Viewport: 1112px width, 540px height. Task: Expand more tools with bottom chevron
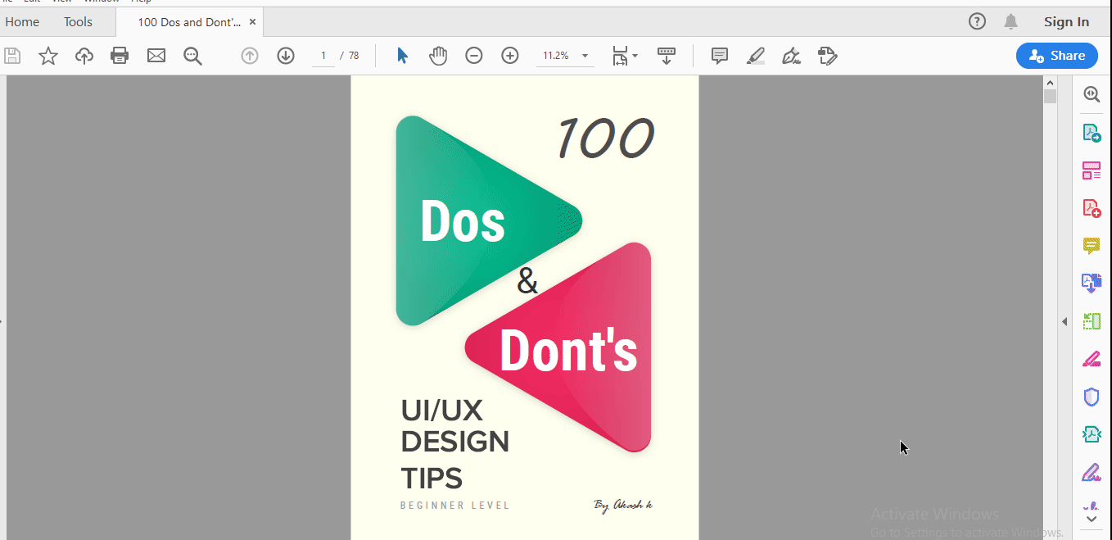pos(1092,519)
